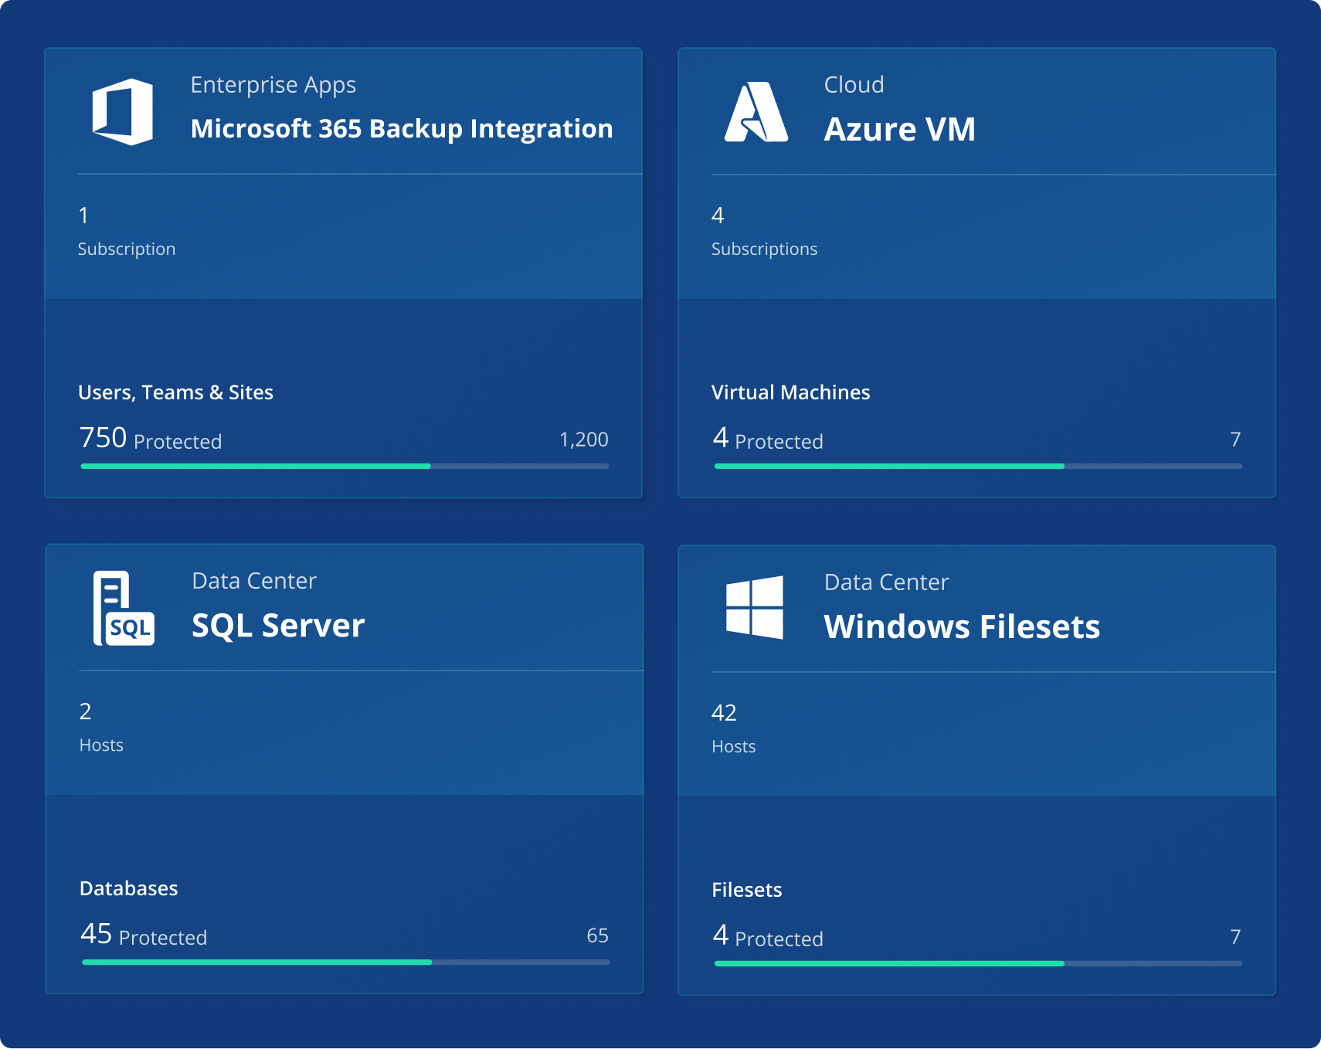Open the SQL Server title
Viewport: 1321px width, 1049px height.
[278, 626]
